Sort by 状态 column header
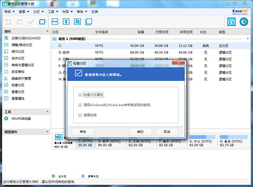This screenshot has height=187, width=253. [205, 32]
